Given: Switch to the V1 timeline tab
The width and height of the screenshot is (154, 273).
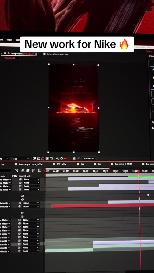Looking at the screenshot, I should point(3,164).
